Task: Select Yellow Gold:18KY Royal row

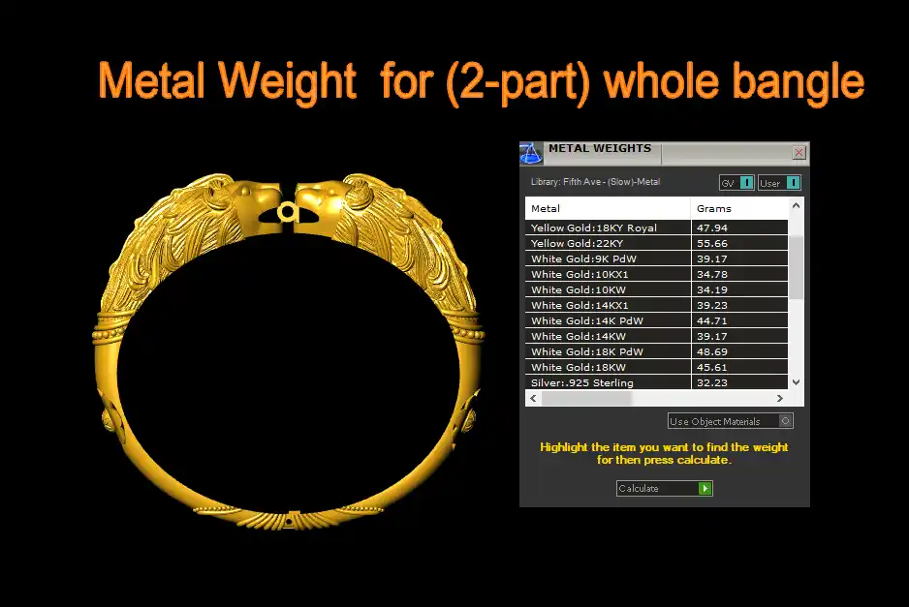Action: click(656, 228)
